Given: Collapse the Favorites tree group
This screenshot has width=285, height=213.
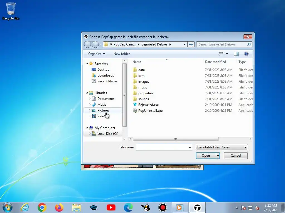Looking at the screenshot, I should tap(87, 64).
